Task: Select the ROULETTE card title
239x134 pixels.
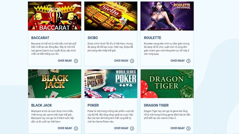Action: point(152,38)
